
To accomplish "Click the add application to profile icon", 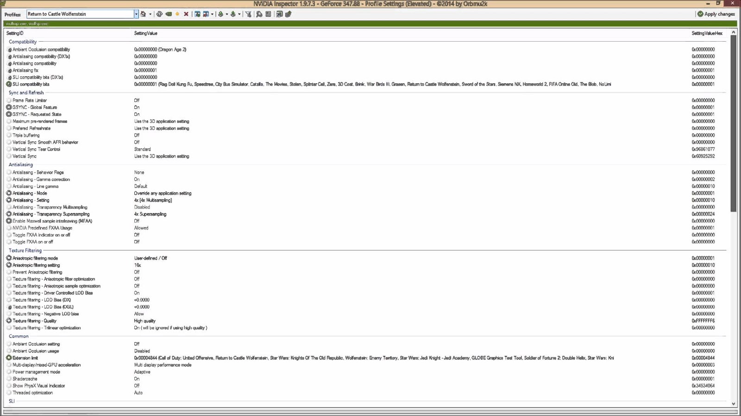I will (197, 14).
